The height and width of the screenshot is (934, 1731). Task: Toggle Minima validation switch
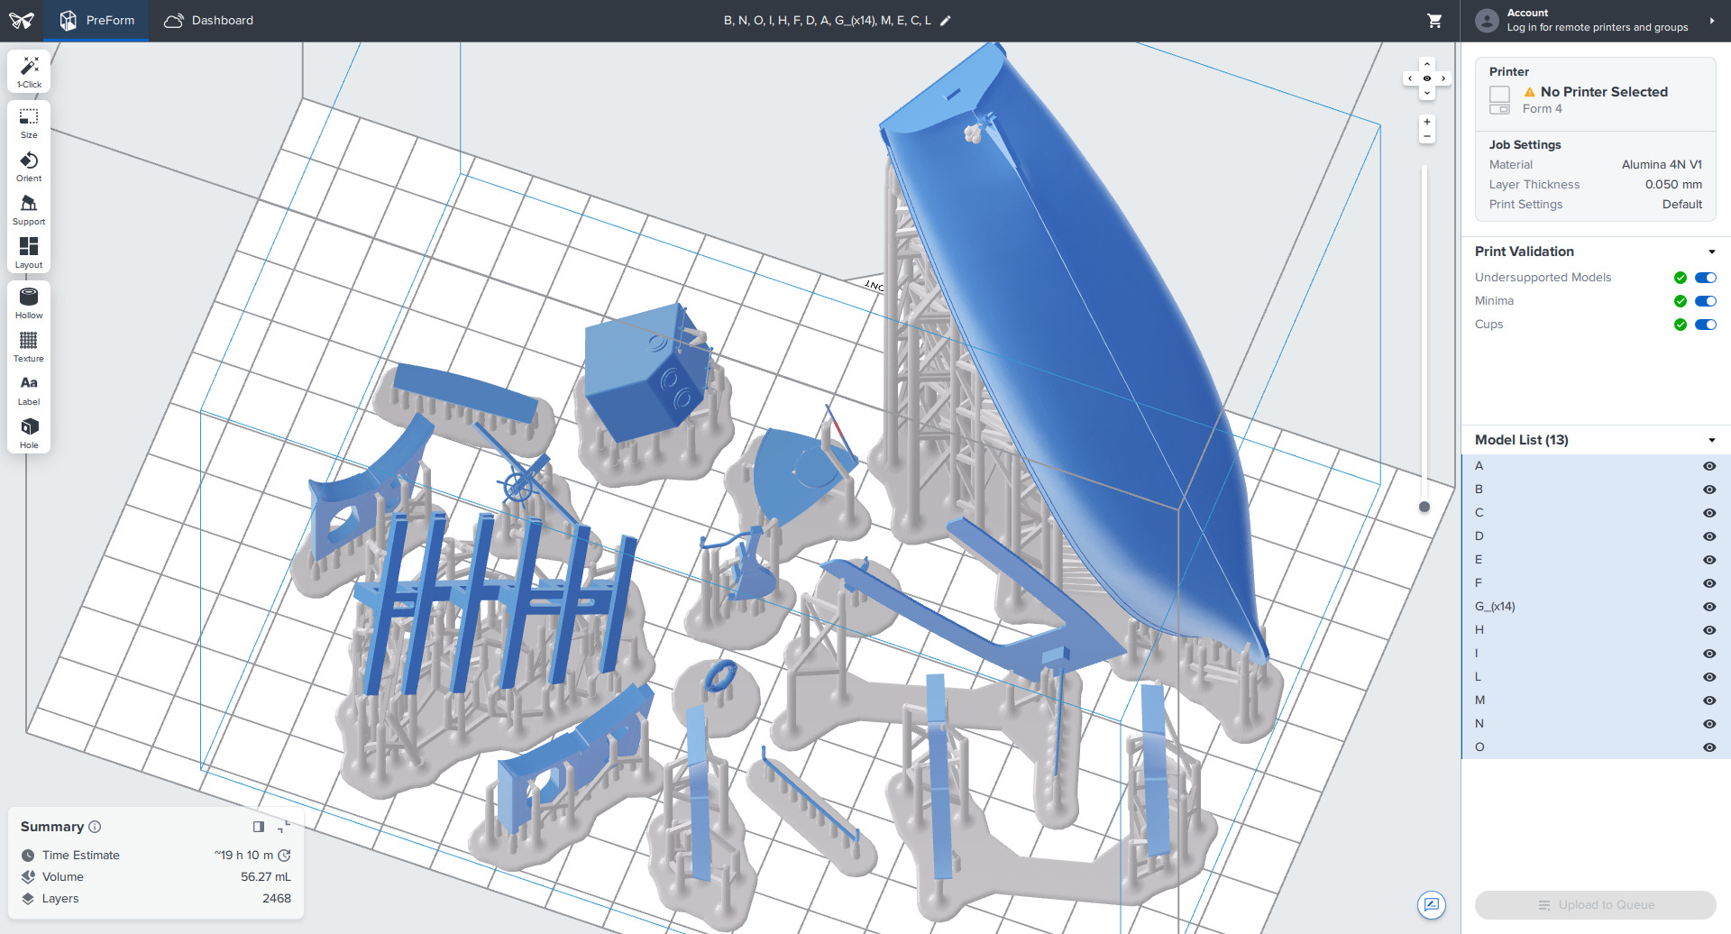point(1706,301)
